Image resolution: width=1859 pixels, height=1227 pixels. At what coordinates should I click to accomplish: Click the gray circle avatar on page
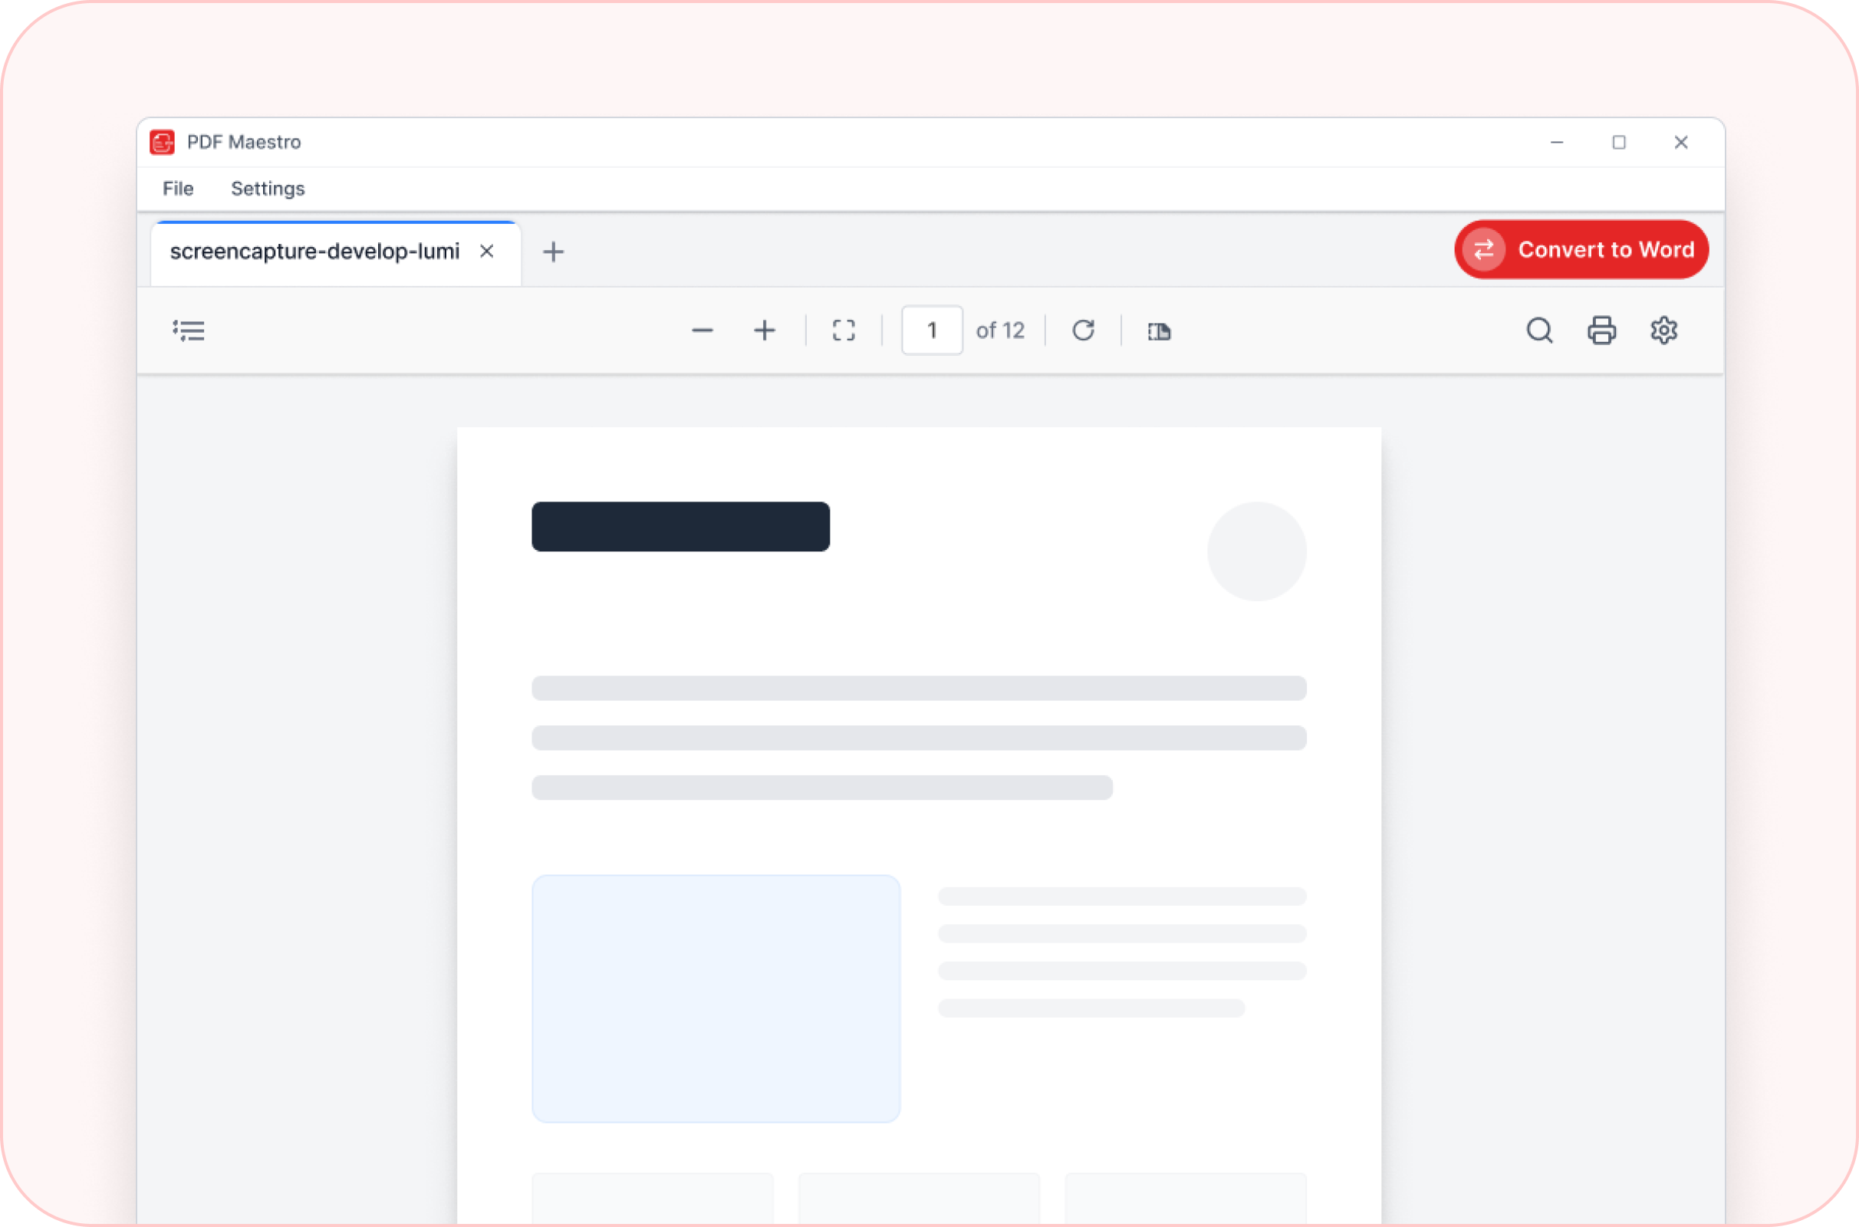(1256, 551)
